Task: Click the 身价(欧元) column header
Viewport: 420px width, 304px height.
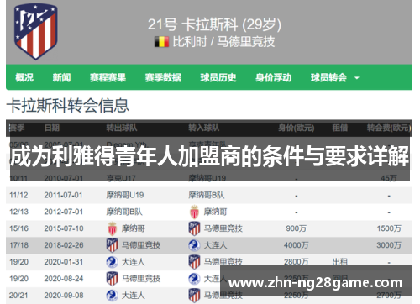Action: point(297,128)
